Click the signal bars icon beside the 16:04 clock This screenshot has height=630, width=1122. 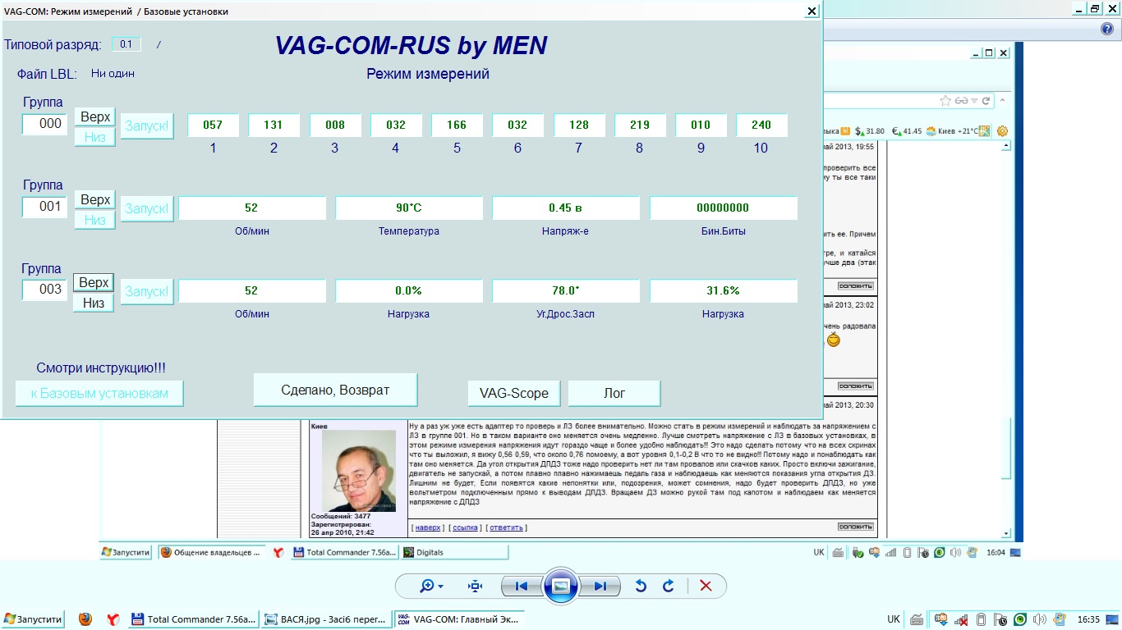click(x=891, y=552)
